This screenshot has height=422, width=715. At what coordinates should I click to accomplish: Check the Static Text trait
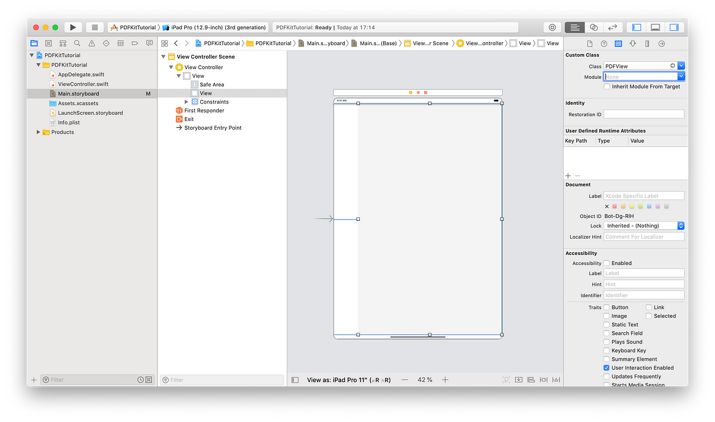click(x=607, y=324)
